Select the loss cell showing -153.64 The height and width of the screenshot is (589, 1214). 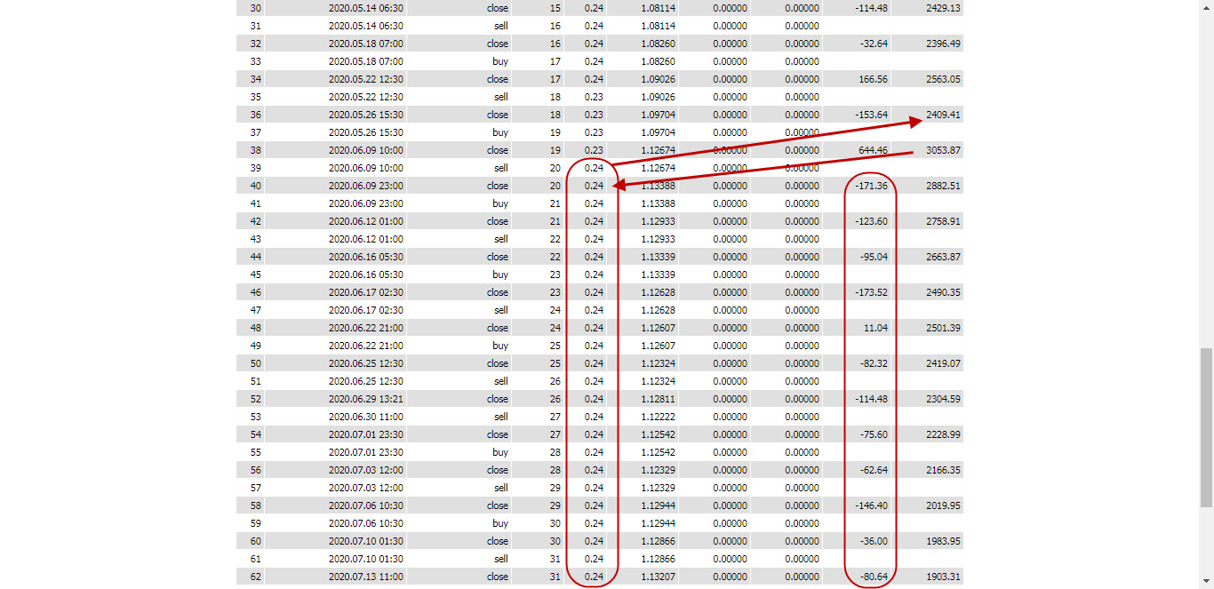869,115
